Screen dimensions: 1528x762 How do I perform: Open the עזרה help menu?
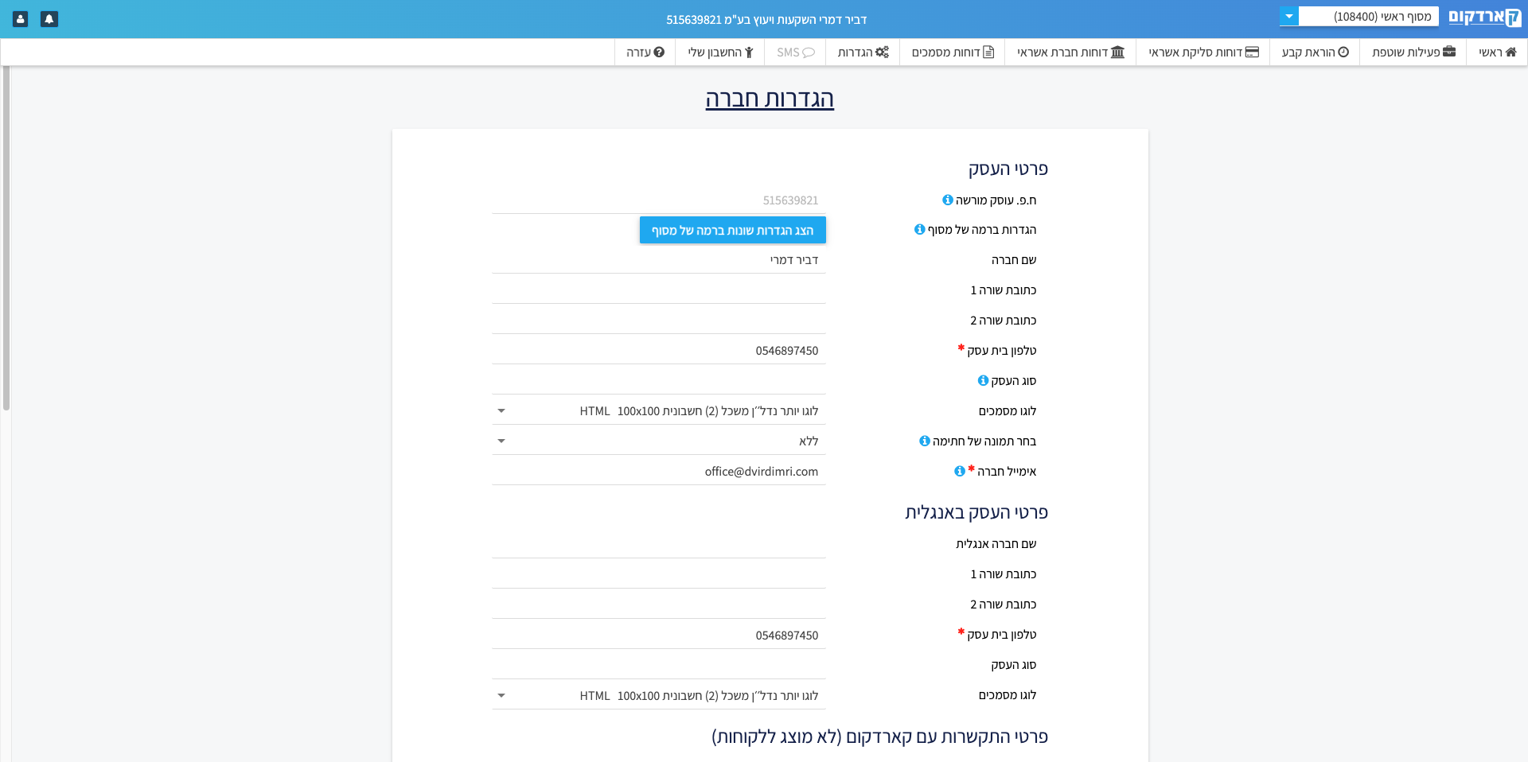tap(645, 52)
